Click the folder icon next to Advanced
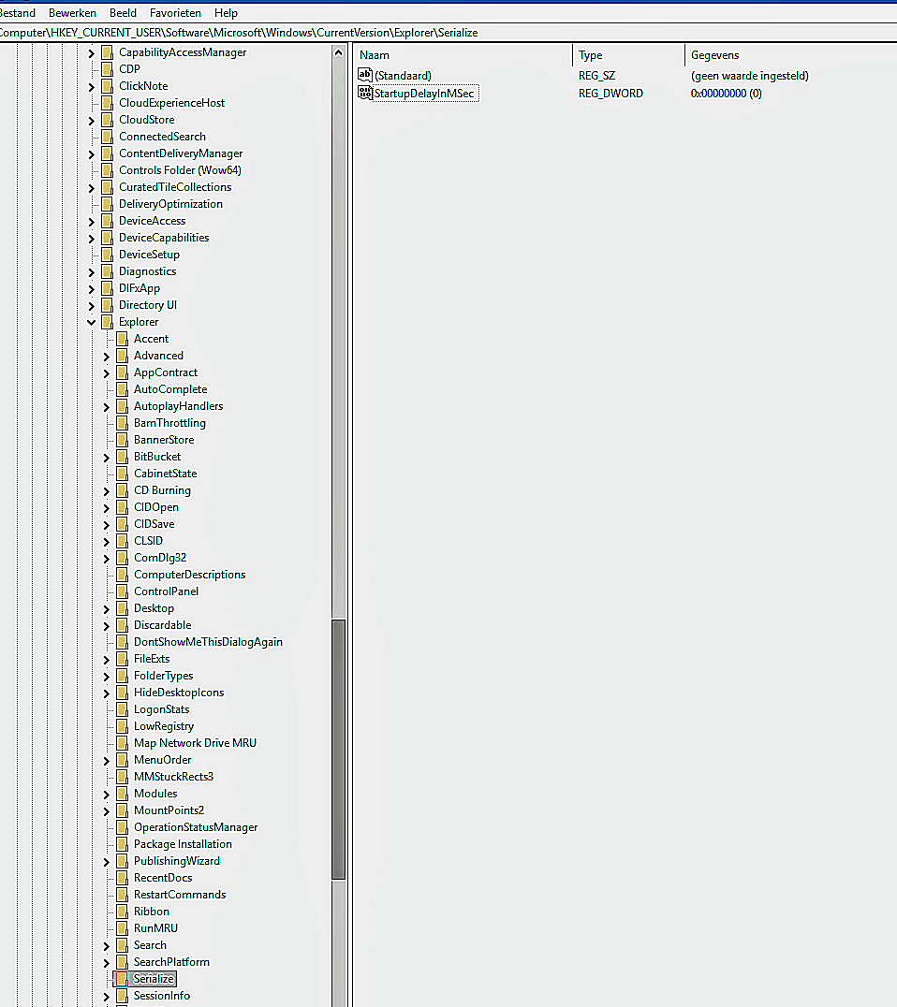Screen dimensions: 897x1007 [x=122, y=356]
